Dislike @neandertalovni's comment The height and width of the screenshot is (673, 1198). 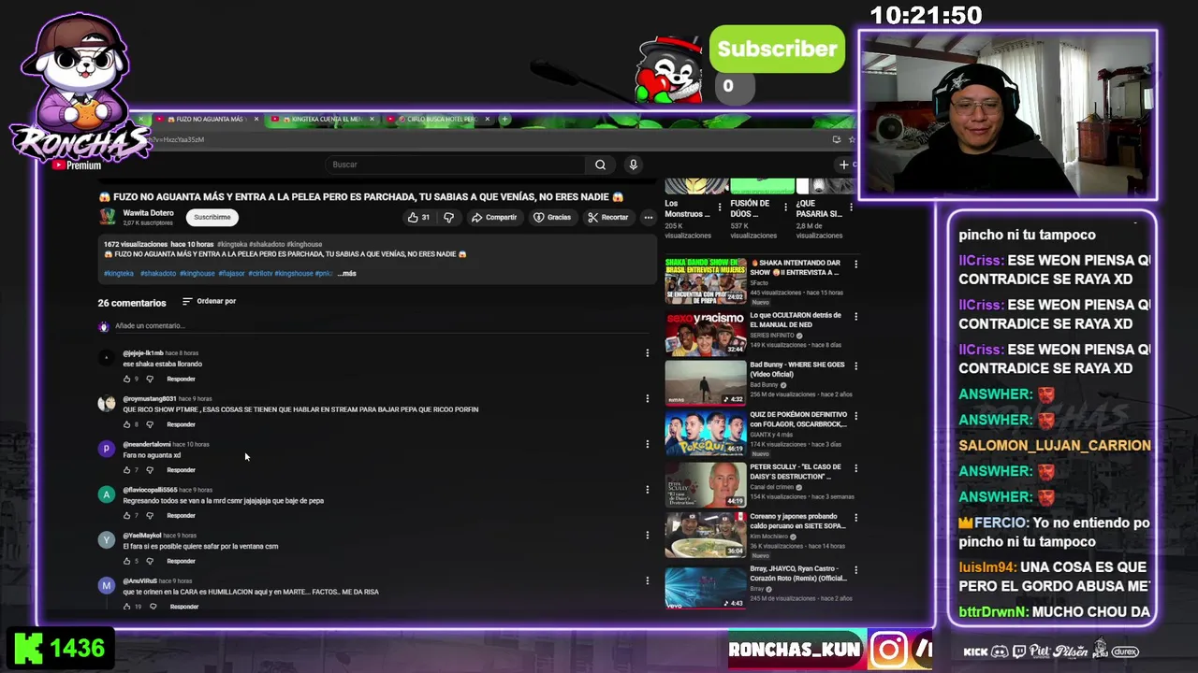149,469
